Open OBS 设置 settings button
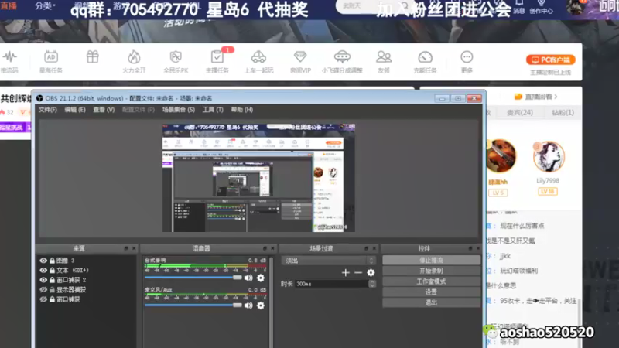The width and height of the screenshot is (619, 348). [x=431, y=292]
